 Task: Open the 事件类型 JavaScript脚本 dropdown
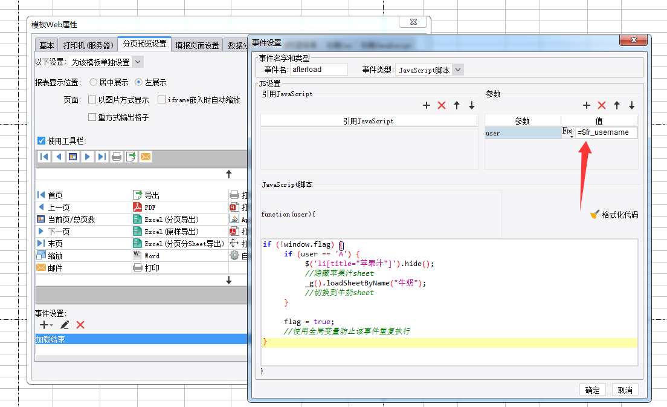(x=457, y=70)
